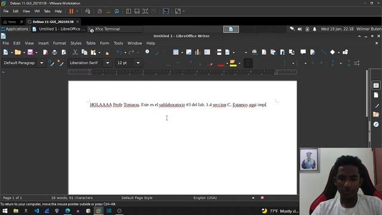Toggle the Sidebar Gallery folder icon
The height and width of the screenshot is (215, 382).
(x=376, y=114)
